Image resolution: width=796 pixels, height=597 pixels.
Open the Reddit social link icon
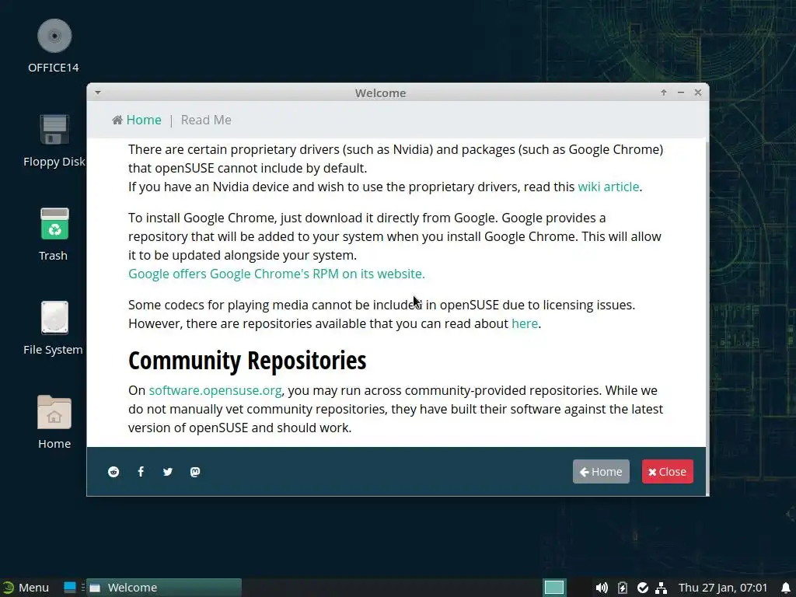(113, 472)
